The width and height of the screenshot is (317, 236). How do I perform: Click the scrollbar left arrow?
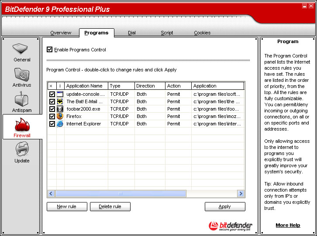[x=51, y=193]
